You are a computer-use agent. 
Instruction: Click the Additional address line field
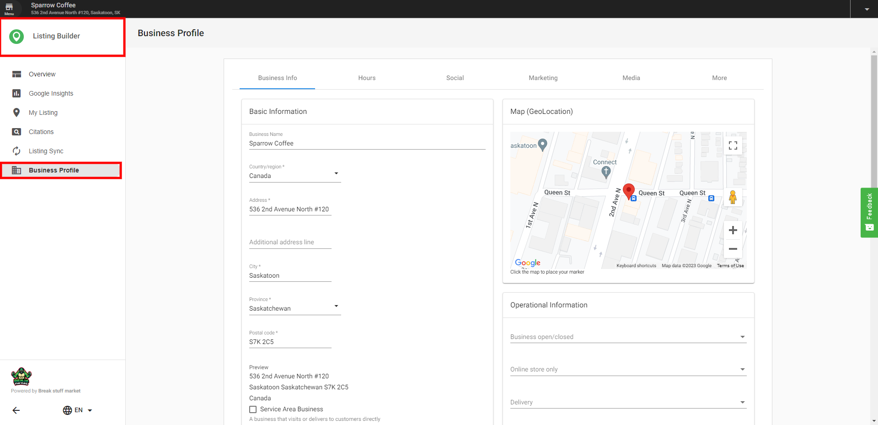coord(290,242)
